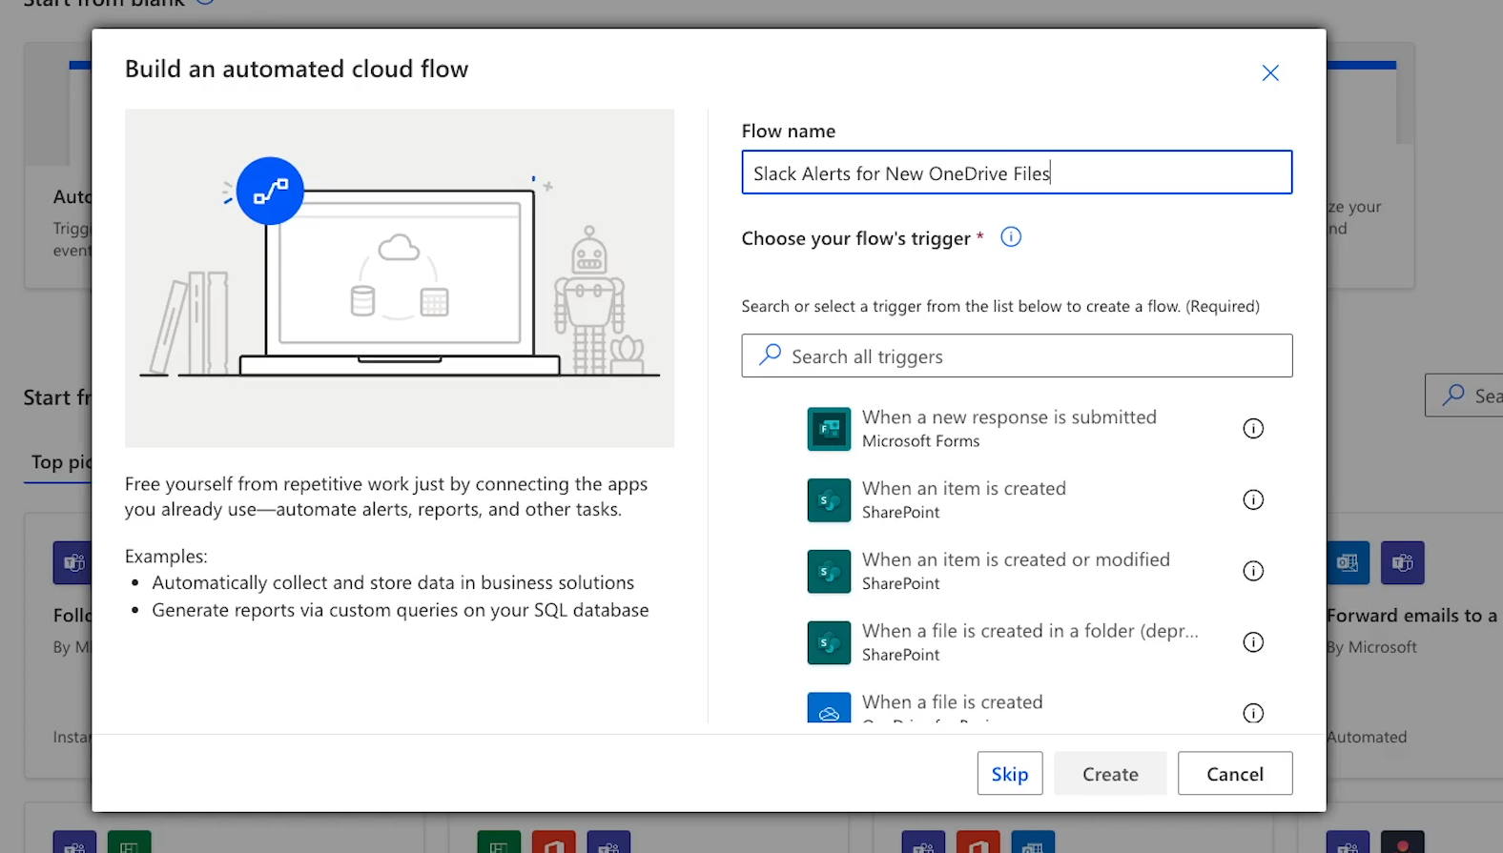Click the Skip button

[x=1010, y=773]
